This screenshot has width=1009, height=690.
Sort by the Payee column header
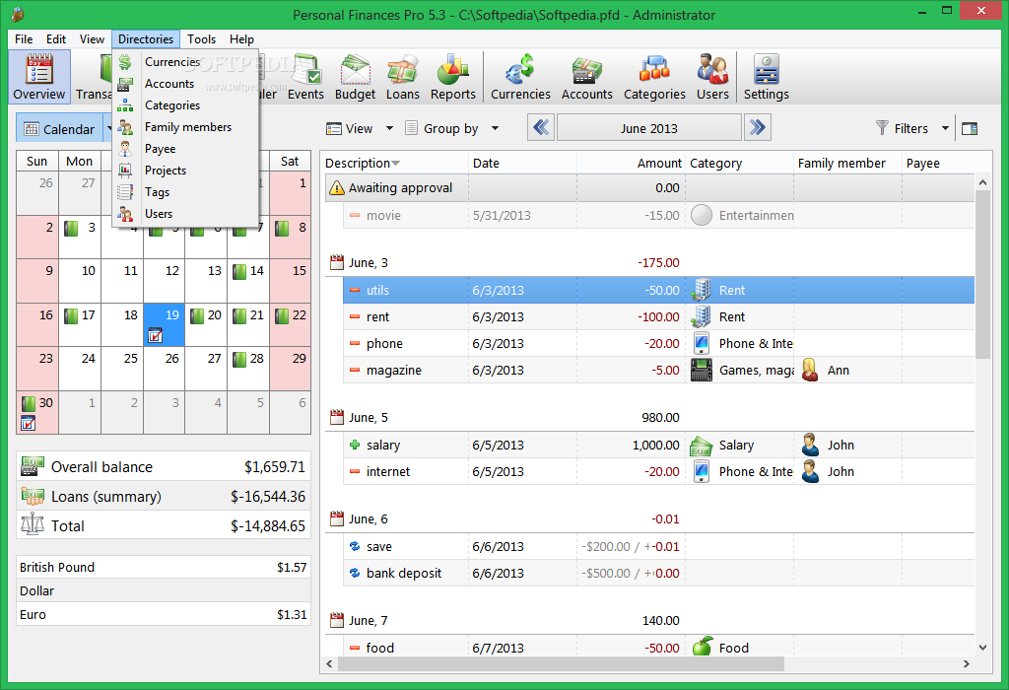[x=939, y=164]
